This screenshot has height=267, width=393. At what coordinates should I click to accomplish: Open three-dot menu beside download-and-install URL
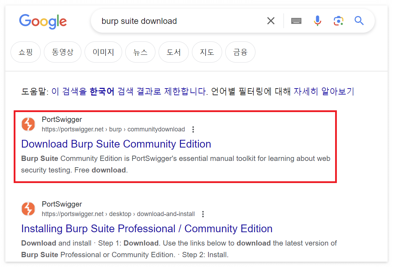click(203, 214)
